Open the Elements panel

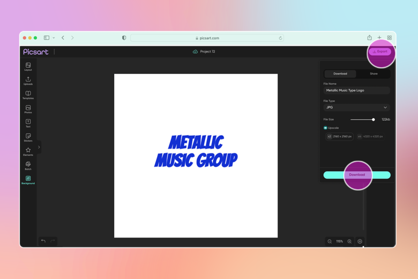pyautogui.click(x=28, y=151)
